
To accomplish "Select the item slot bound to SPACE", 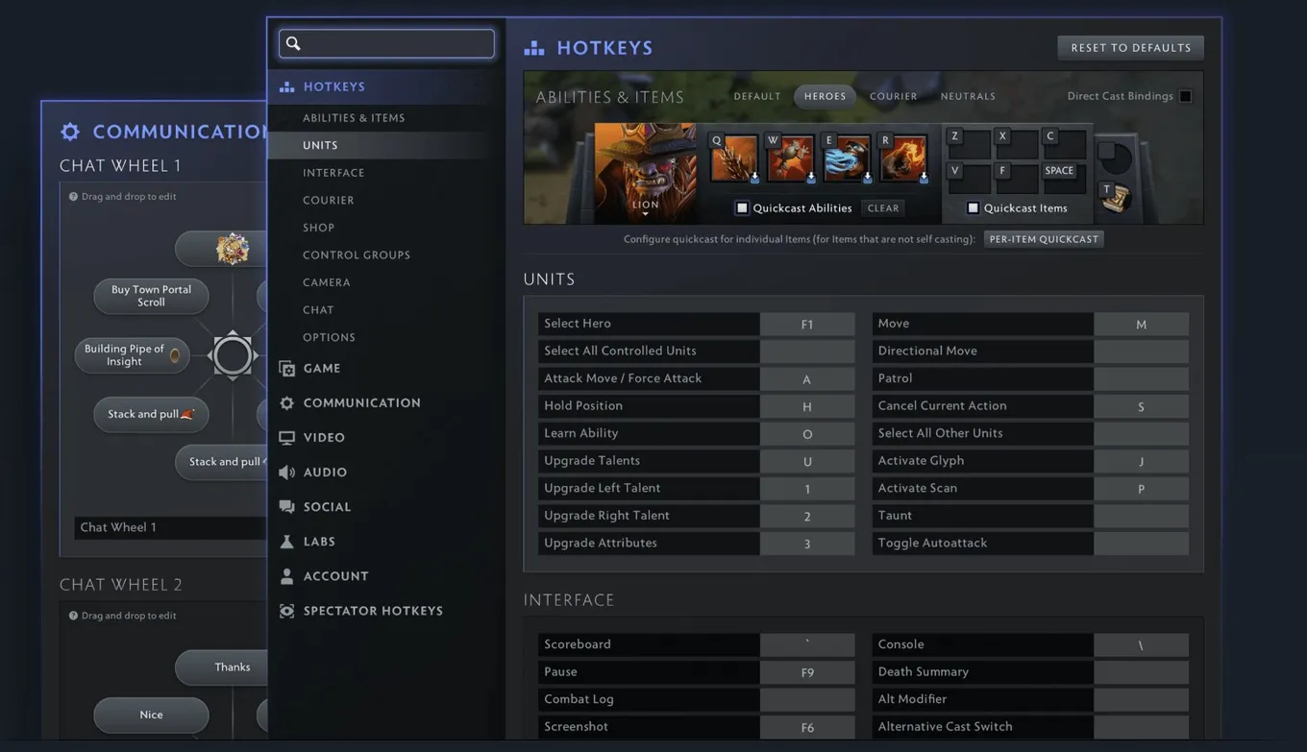I will [x=1064, y=179].
